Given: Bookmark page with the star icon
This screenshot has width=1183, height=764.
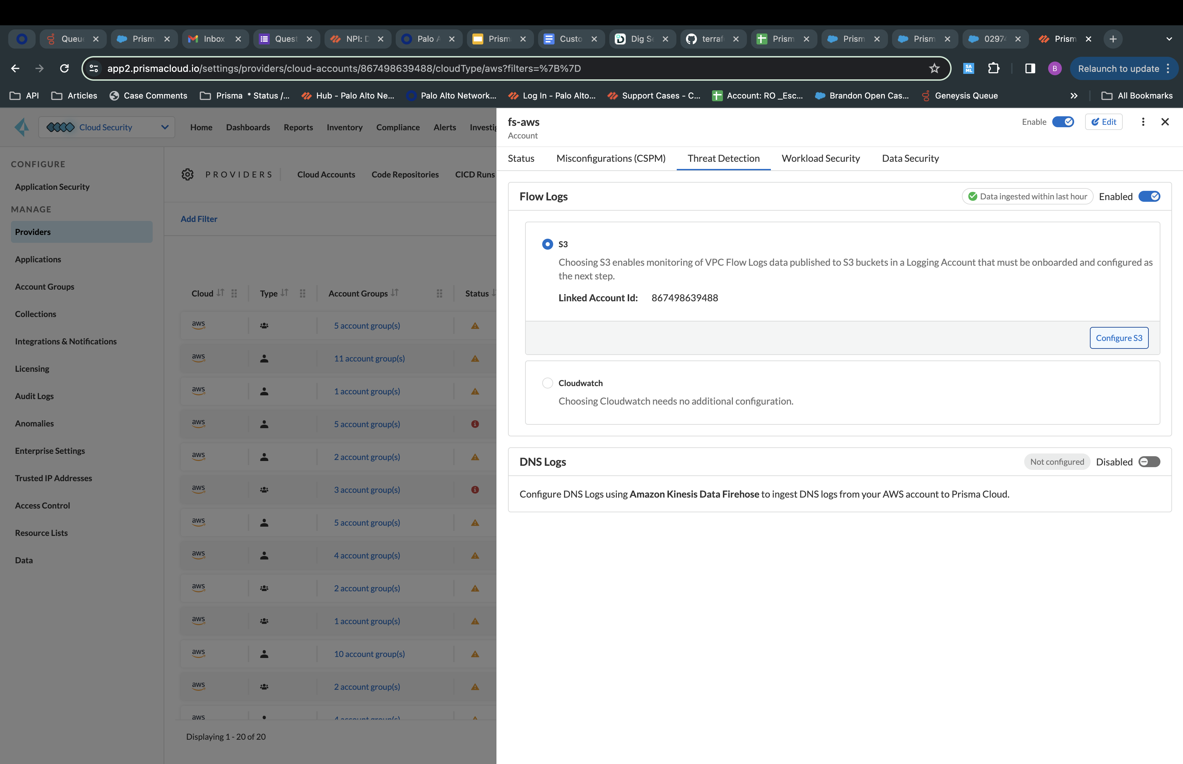Looking at the screenshot, I should click(x=934, y=68).
